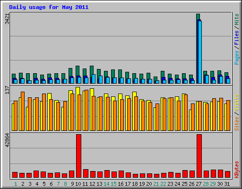
Task: Click day label 30 on x-axis
Action: (220, 184)
